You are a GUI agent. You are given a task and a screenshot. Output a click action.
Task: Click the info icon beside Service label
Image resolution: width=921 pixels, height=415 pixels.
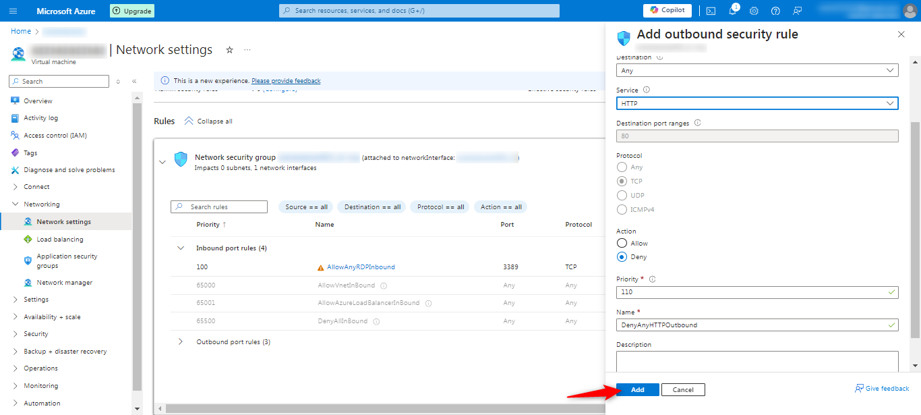647,90
